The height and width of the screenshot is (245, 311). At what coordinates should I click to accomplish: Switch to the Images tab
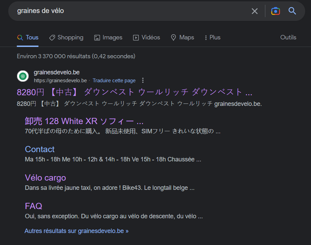[108, 38]
